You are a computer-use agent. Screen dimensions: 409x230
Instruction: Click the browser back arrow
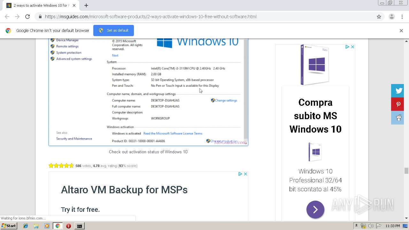pyautogui.click(x=7, y=17)
